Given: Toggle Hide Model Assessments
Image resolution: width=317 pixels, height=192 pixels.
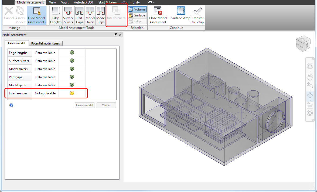Looking at the screenshot, I should [37, 15].
